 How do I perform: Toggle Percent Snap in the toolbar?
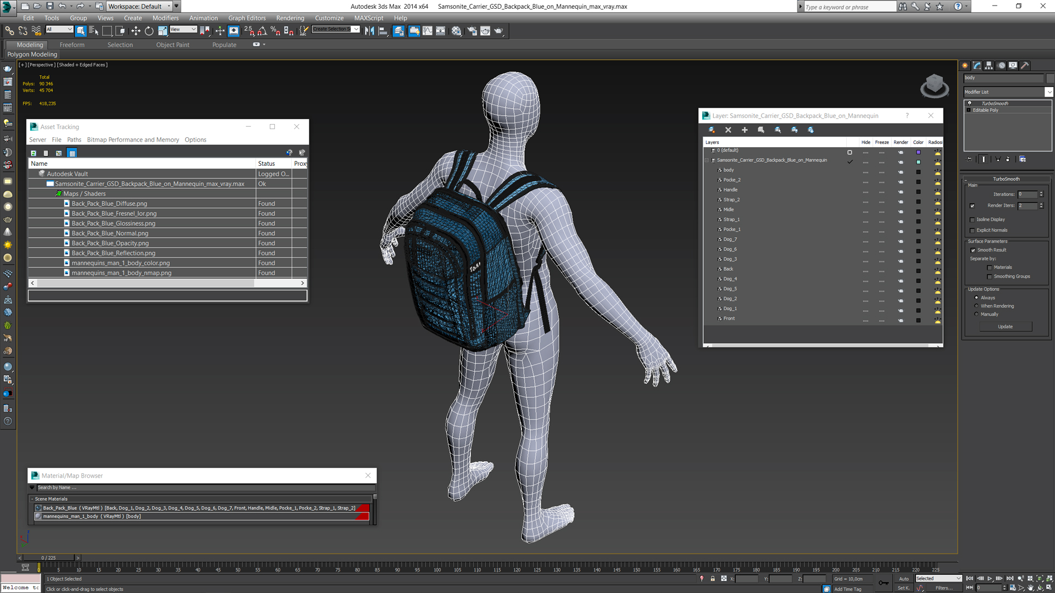[275, 31]
